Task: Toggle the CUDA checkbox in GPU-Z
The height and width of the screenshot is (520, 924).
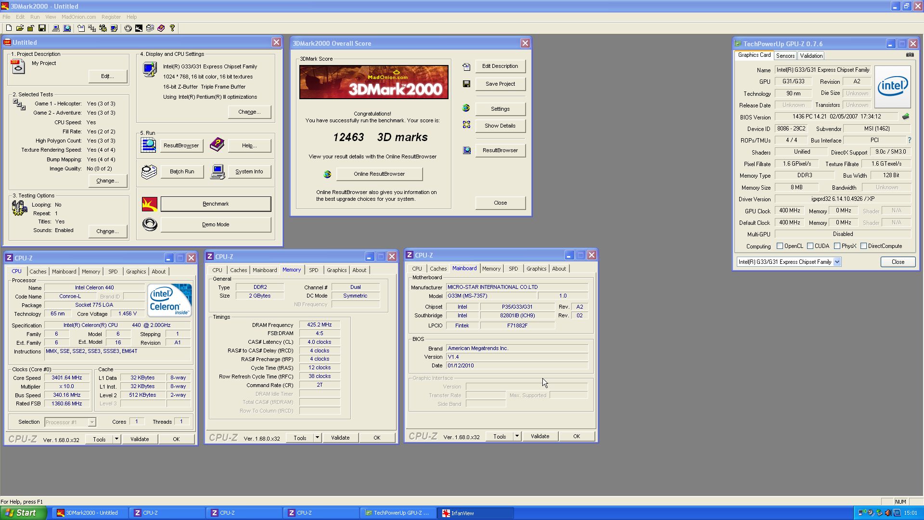Action: (x=810, y=246)
